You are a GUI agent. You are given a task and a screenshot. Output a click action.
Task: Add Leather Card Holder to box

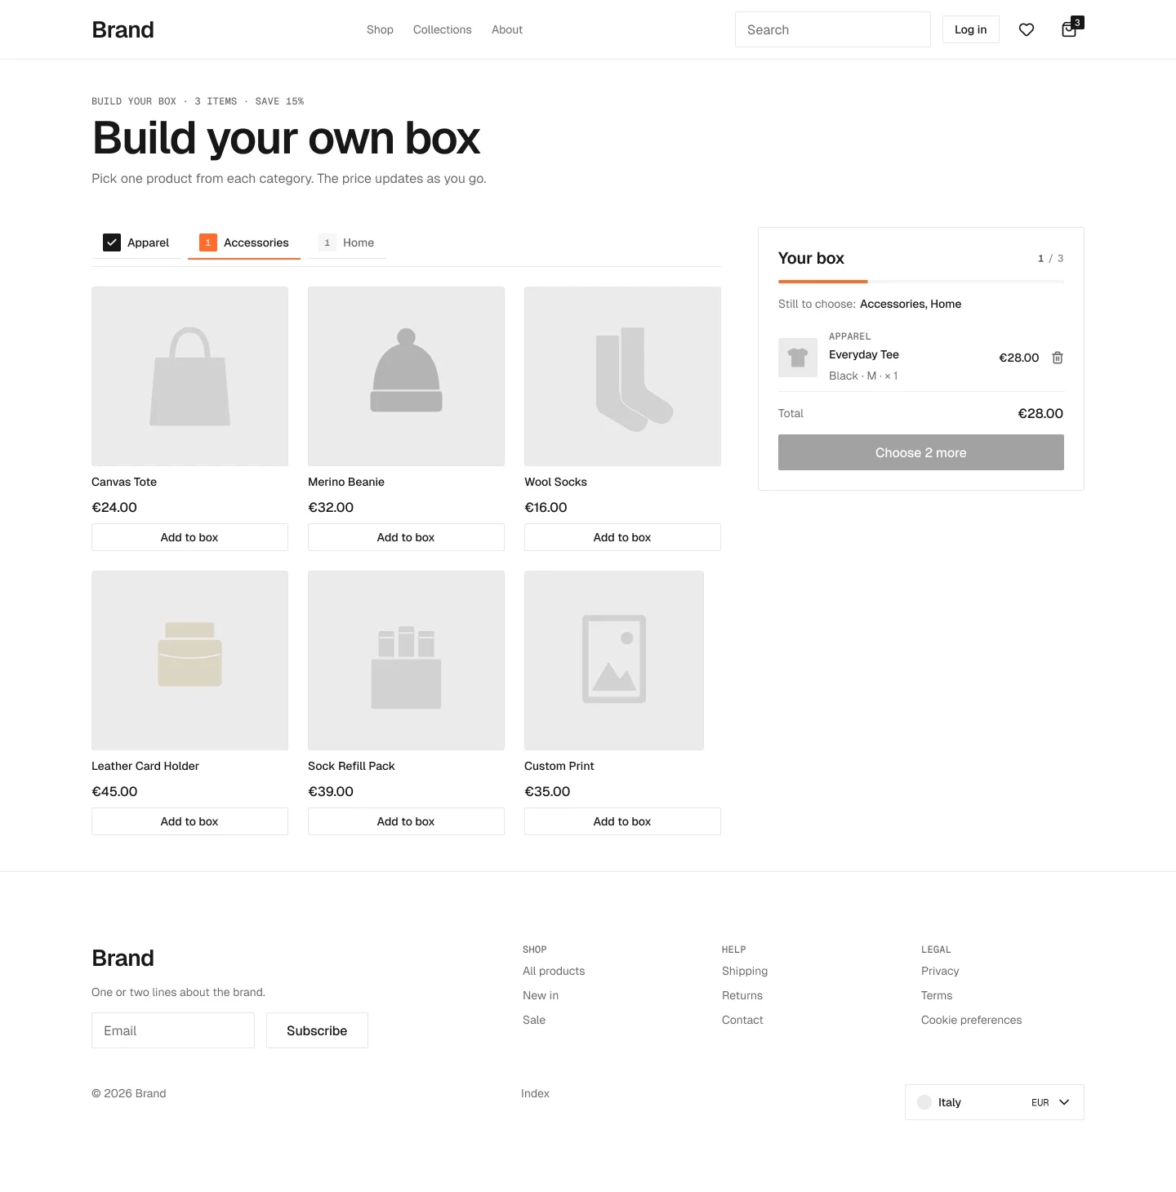[189, 821]
